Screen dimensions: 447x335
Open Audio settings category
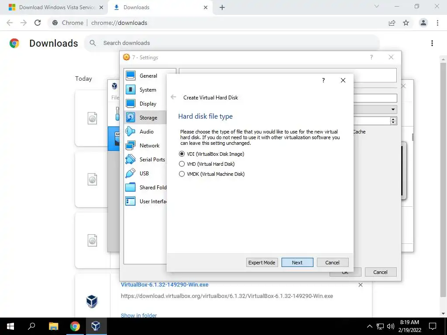click(146, 132)
